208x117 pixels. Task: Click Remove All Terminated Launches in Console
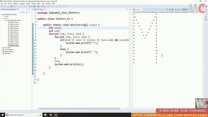coord(172,9)
